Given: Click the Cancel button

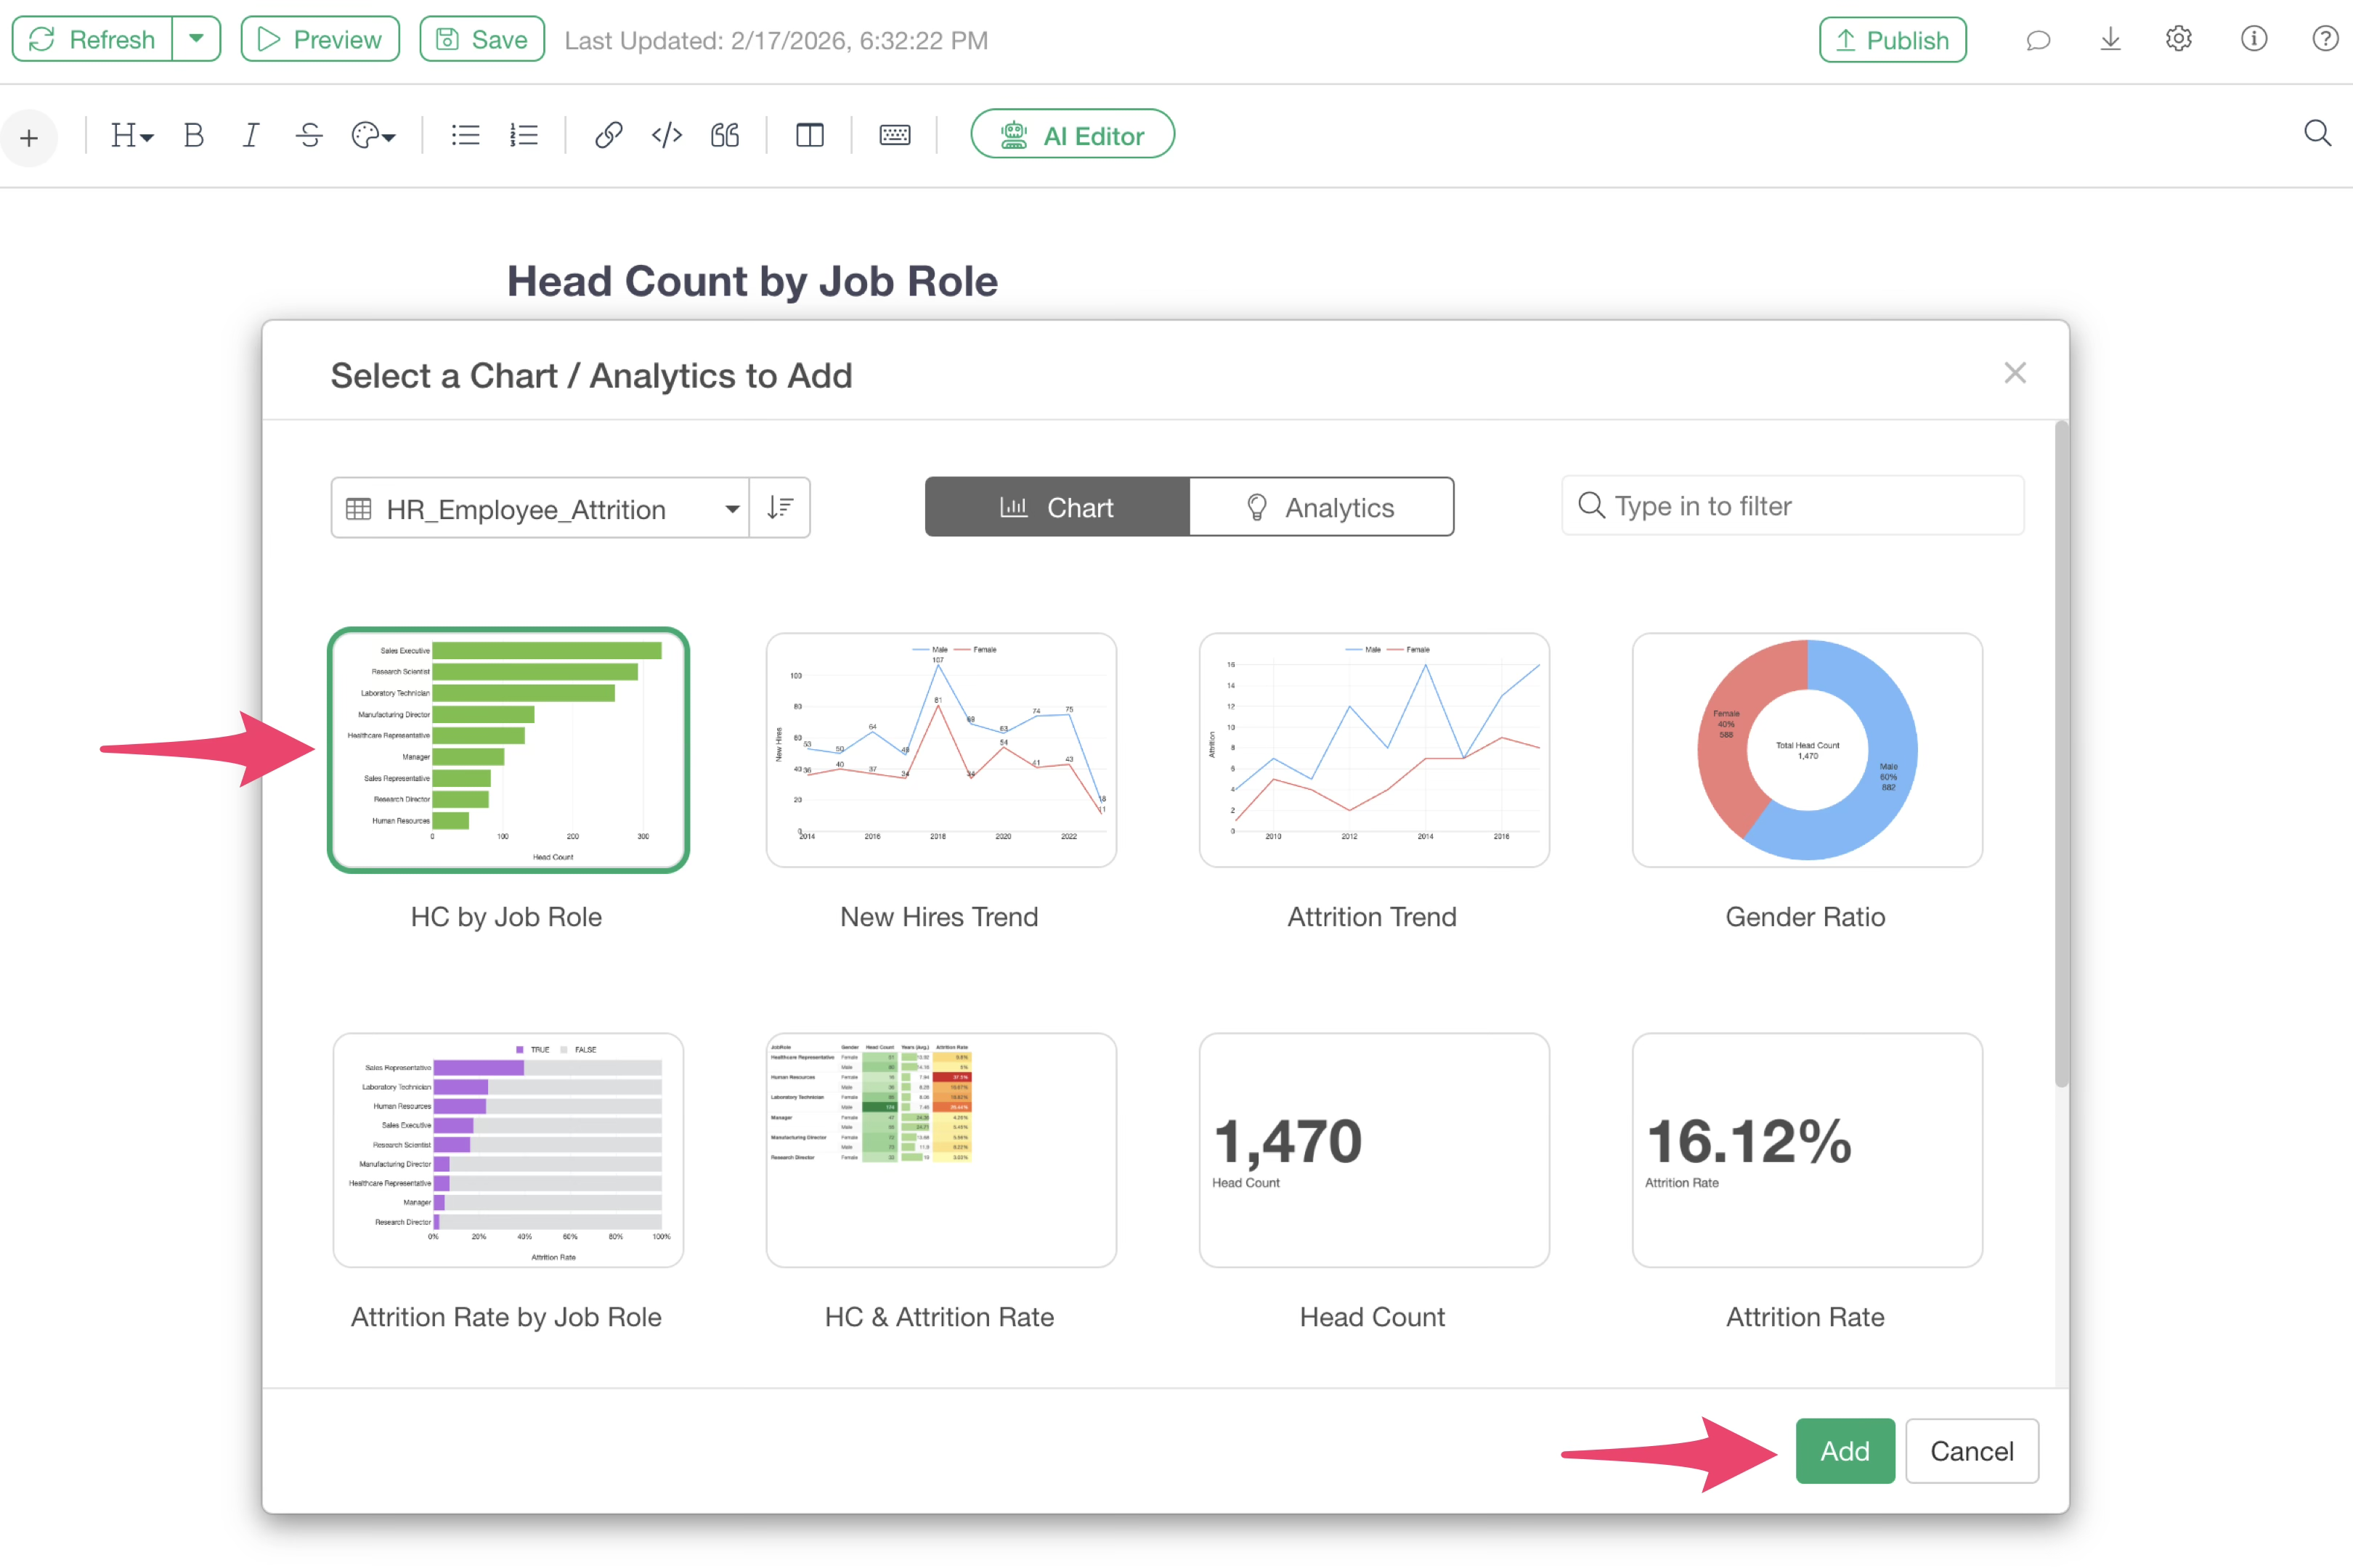Looking at the screenshot, I should tap(1971, 1450).
